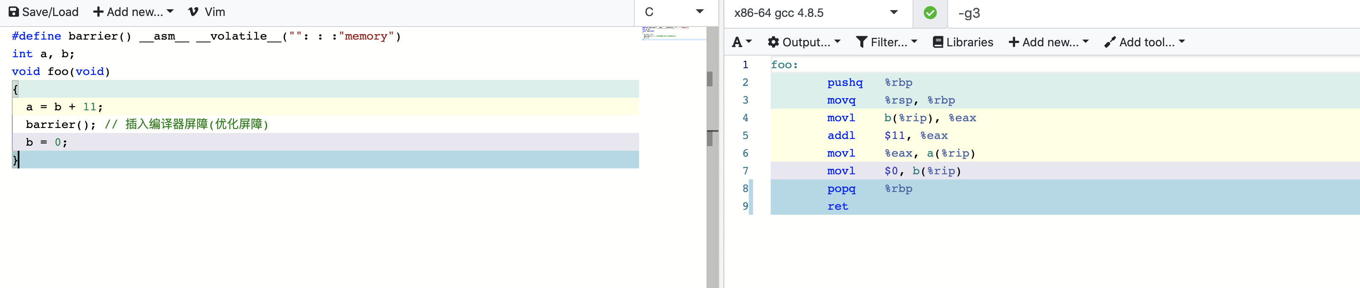The width and height of the screenshot is (1360, 288).
Task: Click the Filter menu caret arrow
Action: pyautogui.click(x=914, y=42)
